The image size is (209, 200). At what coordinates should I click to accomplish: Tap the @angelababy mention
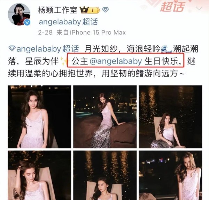click(x=116, y=61)
